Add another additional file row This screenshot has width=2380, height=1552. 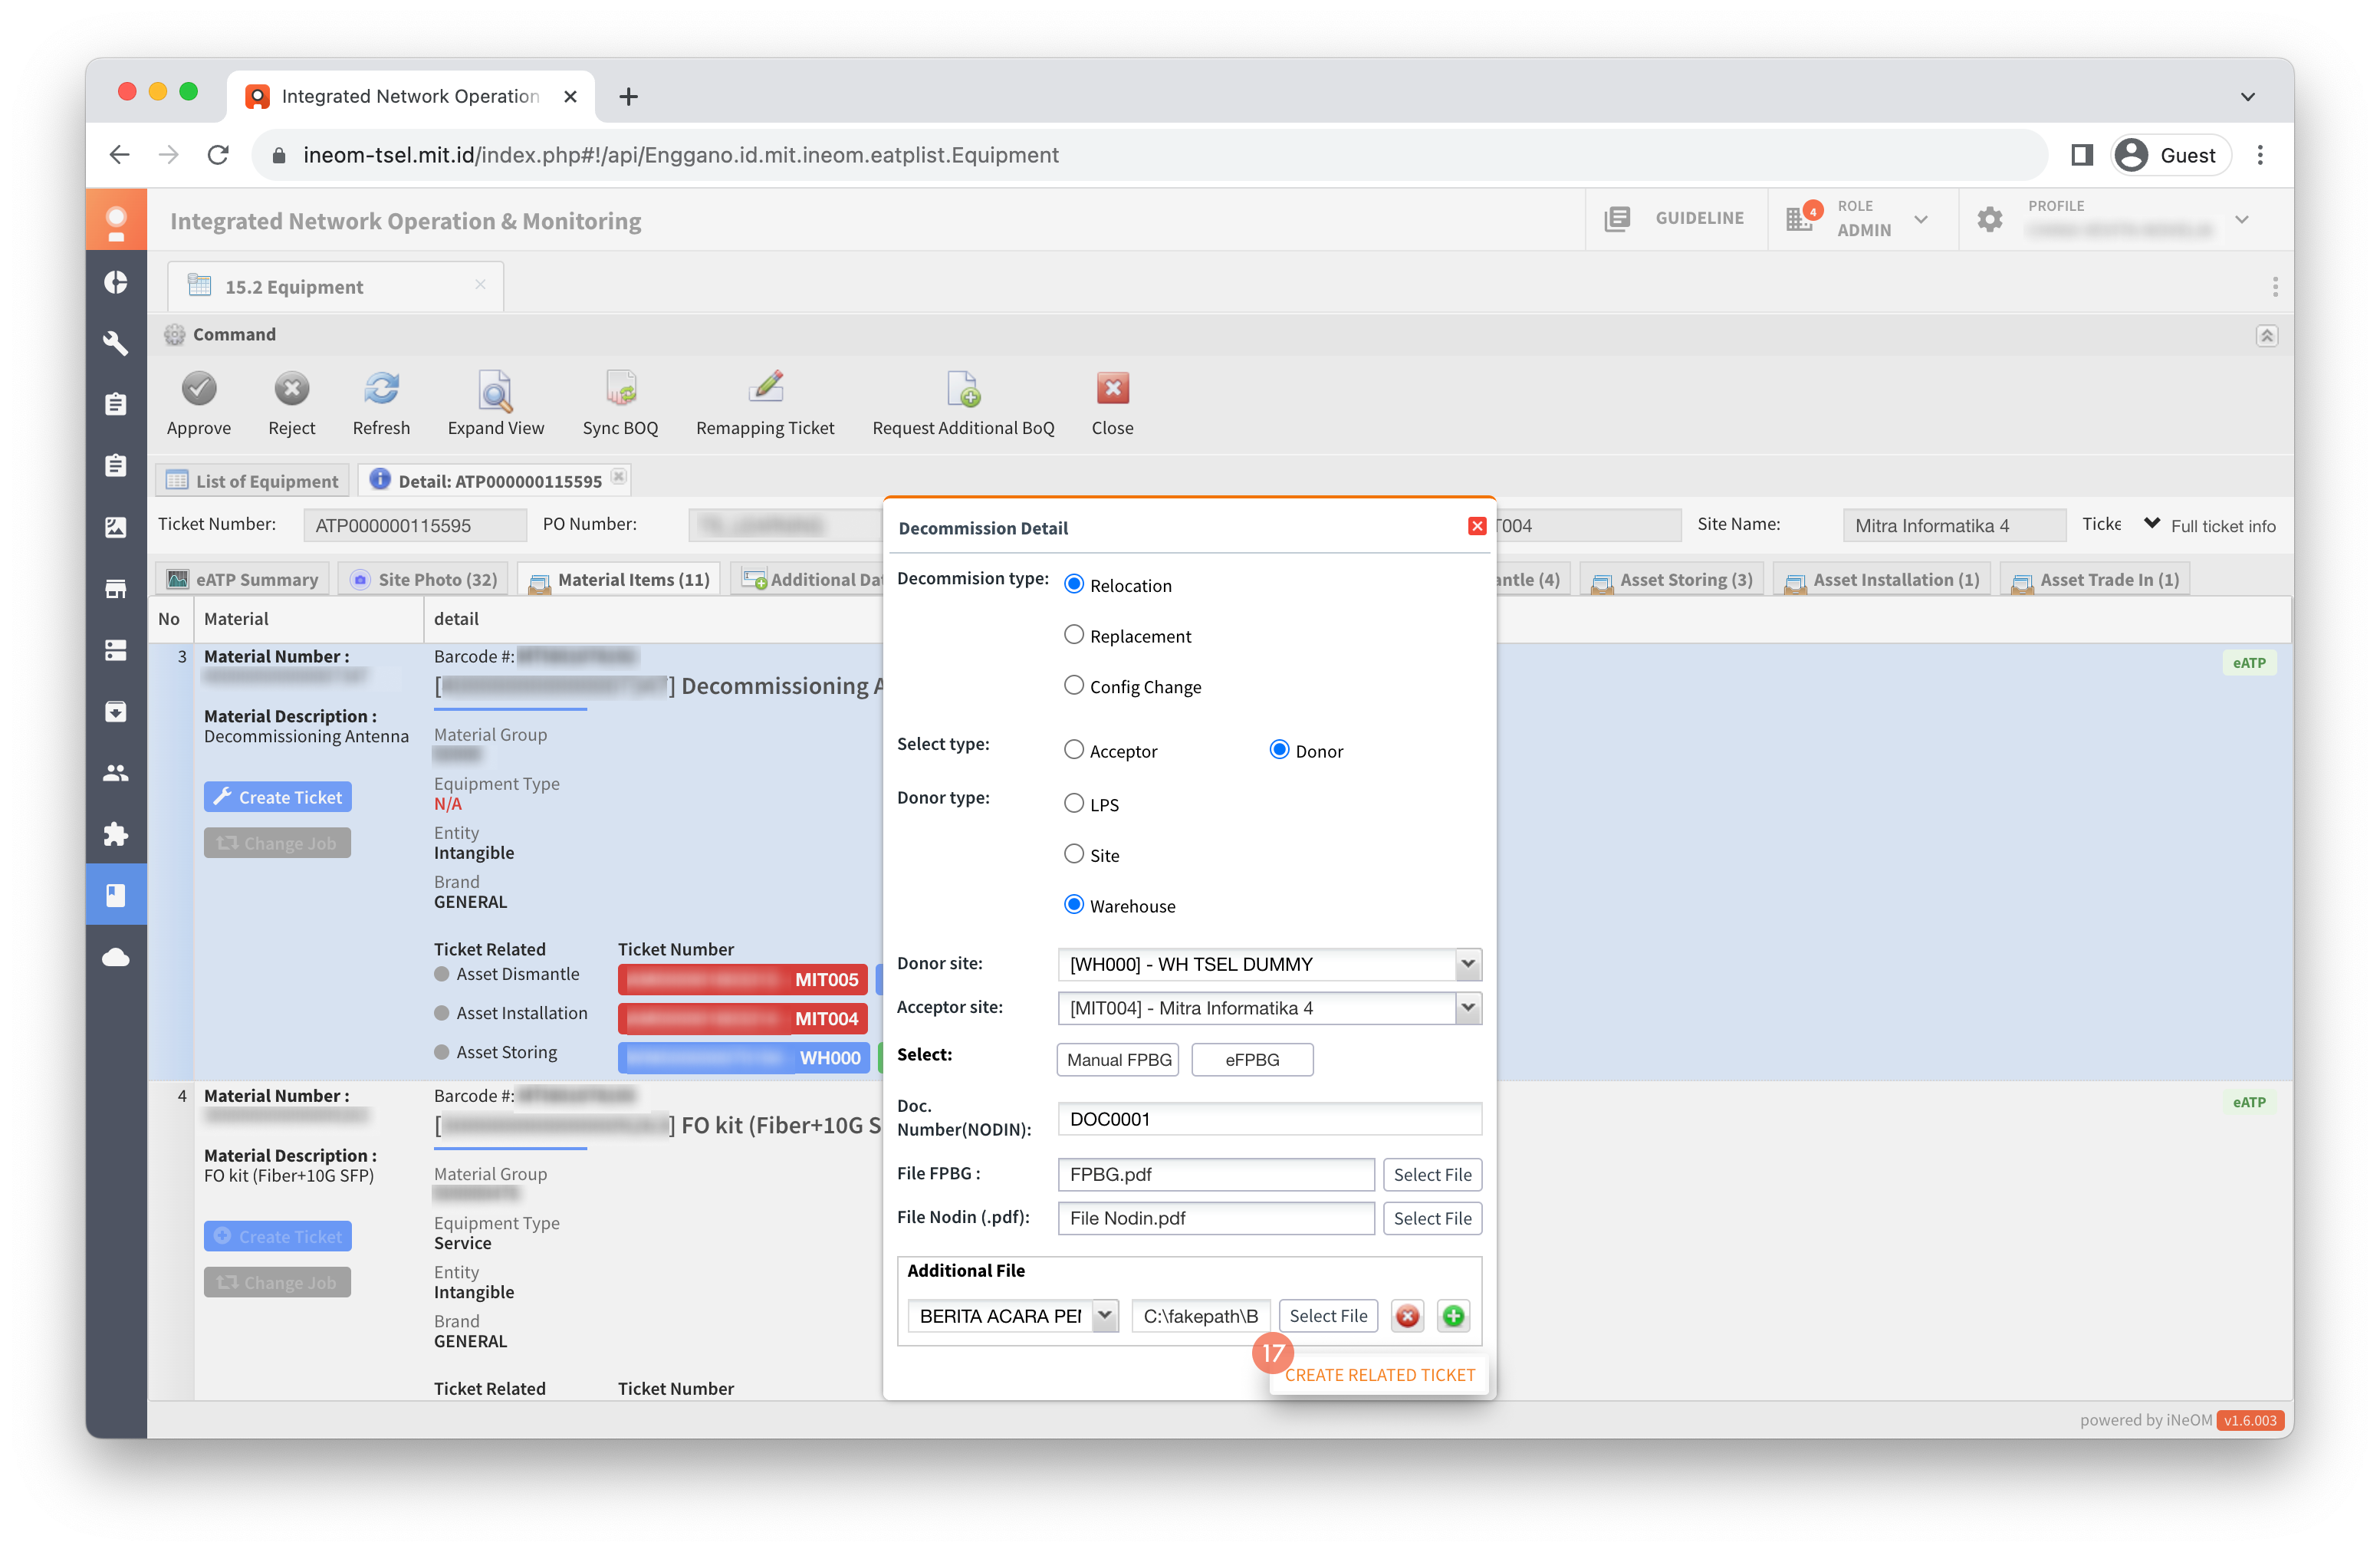[x=1453, y=1316]
